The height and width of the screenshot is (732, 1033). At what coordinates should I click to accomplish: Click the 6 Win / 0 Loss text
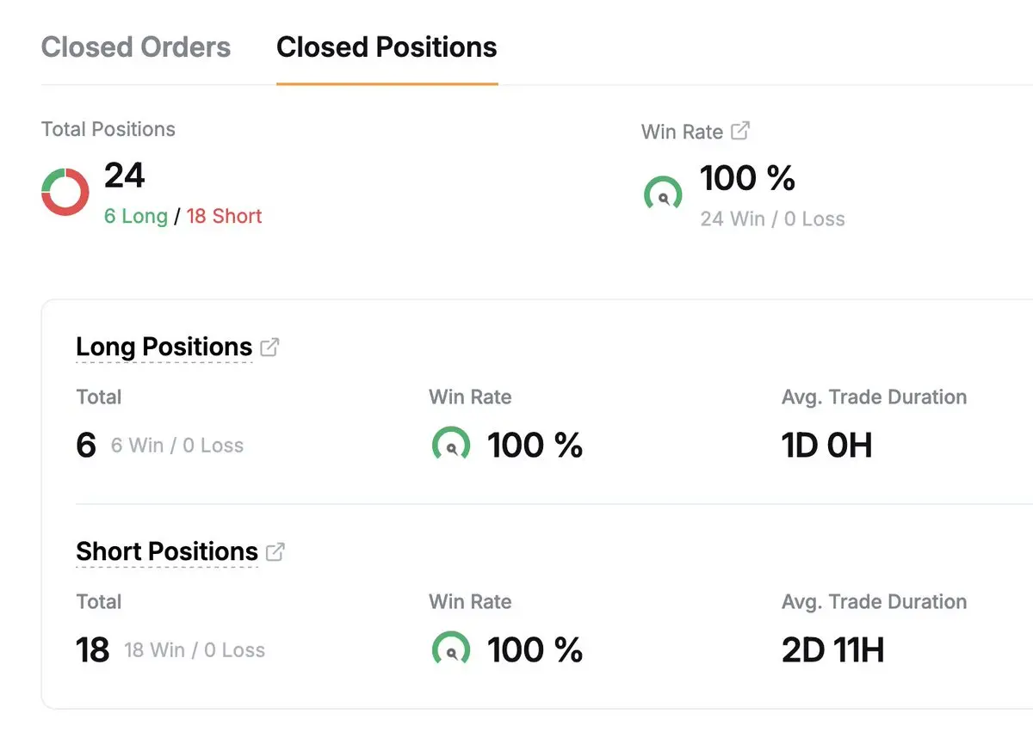tap(177, 446)
